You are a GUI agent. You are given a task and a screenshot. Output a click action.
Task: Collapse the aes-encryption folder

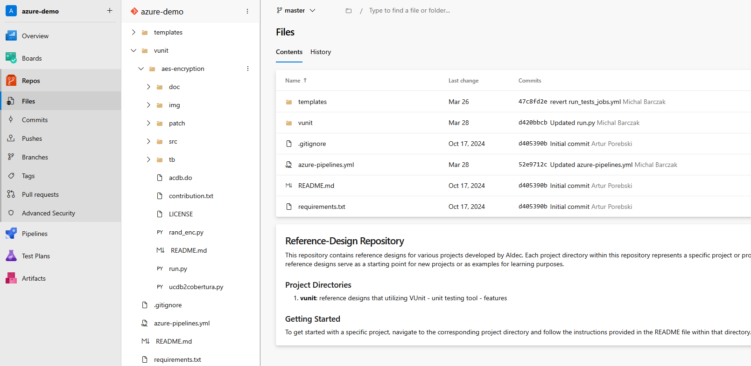pyautogui.click(x=141, y=69)
